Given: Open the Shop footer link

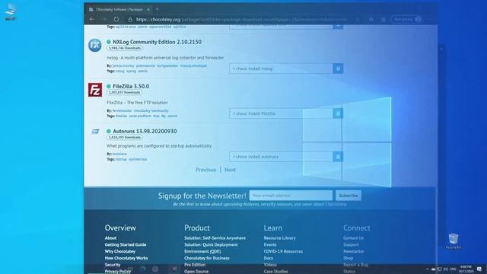Looking at the screenshot, I should [349, 258].
